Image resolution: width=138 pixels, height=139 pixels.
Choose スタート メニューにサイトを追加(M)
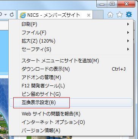pyautogui.click(x=71, y=61)
